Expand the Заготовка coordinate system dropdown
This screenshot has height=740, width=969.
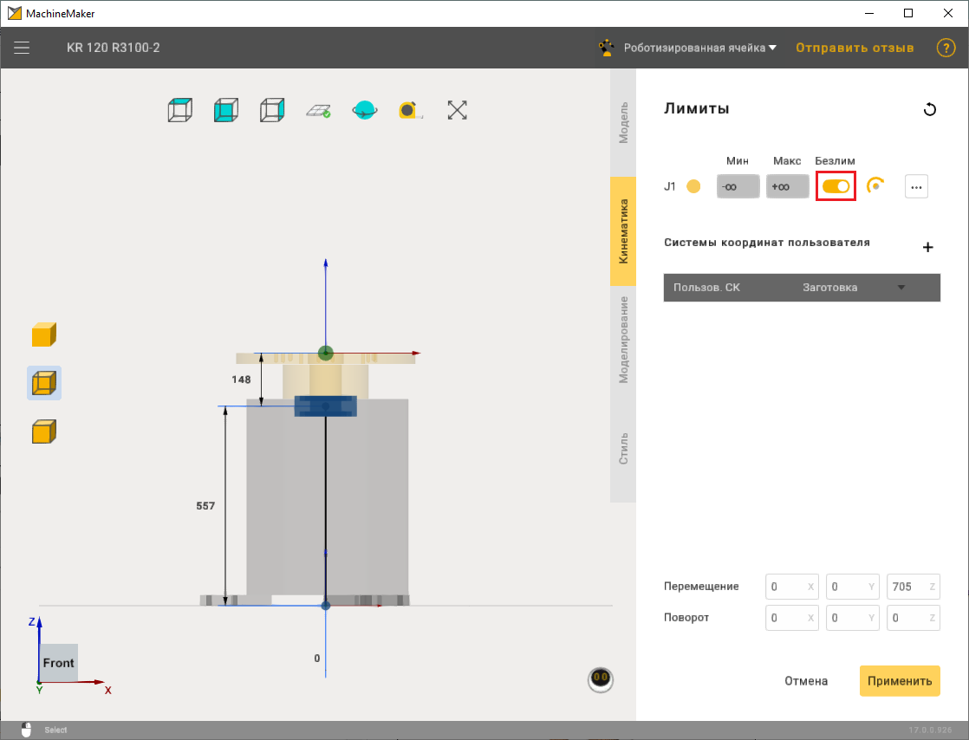pos(901,288)
